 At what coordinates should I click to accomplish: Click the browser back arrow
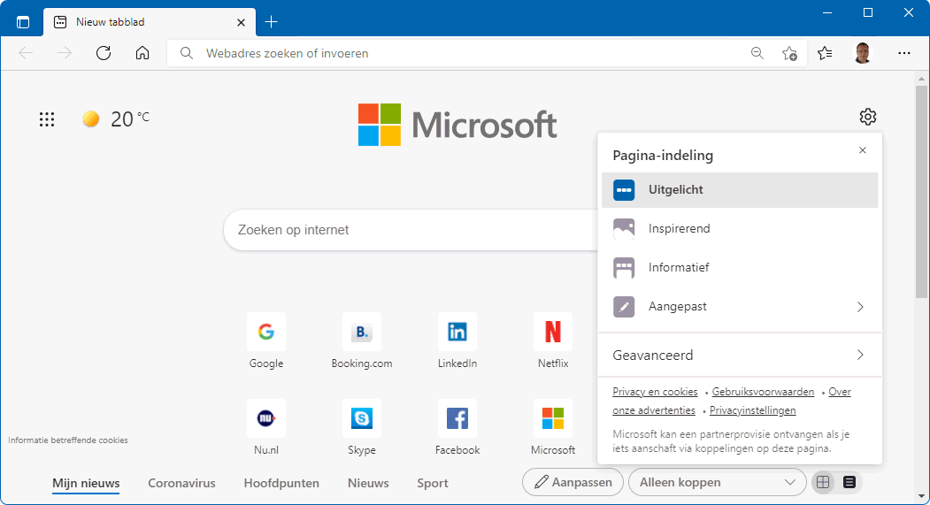point(26,53)
